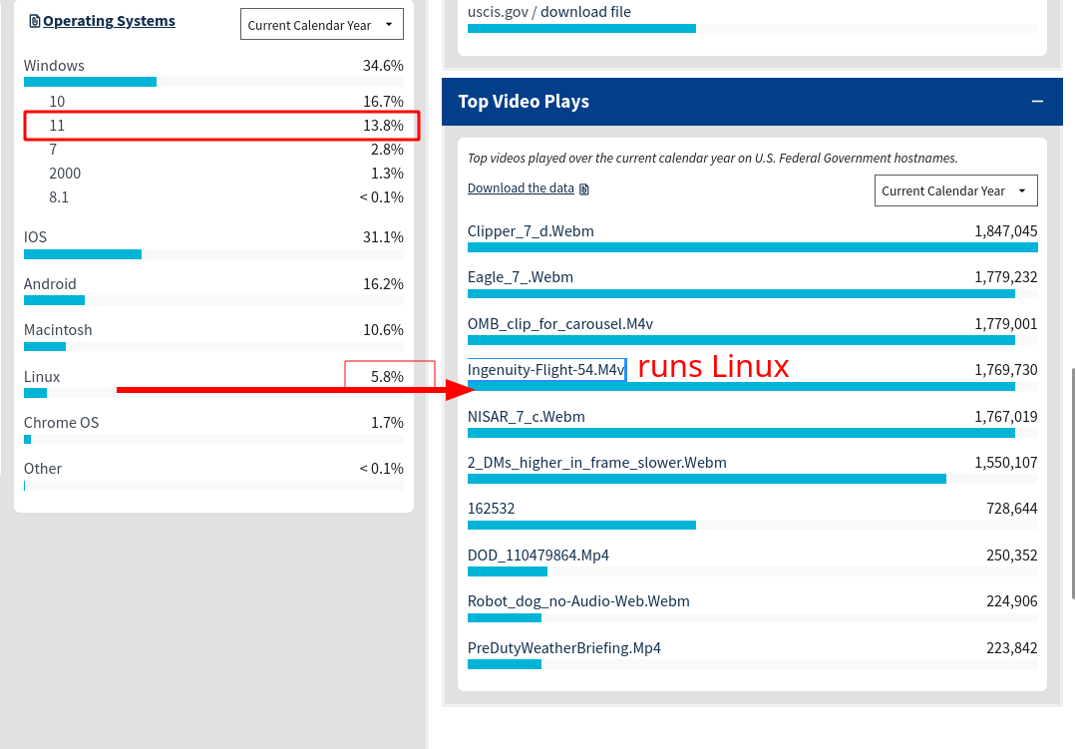This screenshot has height=749, width=1076.
Task: Select the Robot_dog_no-Audio-Web.Webm entry
Action: 578,601
